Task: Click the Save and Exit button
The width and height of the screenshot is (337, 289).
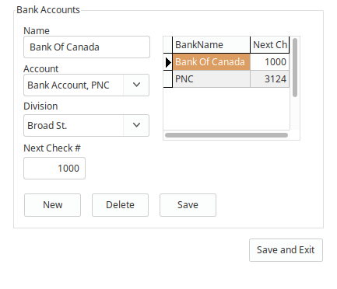Action: pos(286,250)
